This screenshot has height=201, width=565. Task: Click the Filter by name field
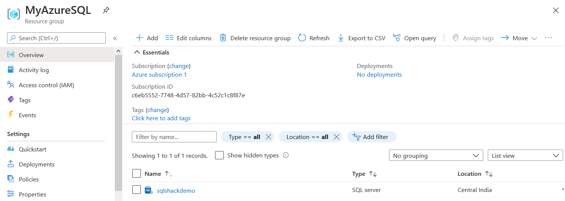(174, 137)
